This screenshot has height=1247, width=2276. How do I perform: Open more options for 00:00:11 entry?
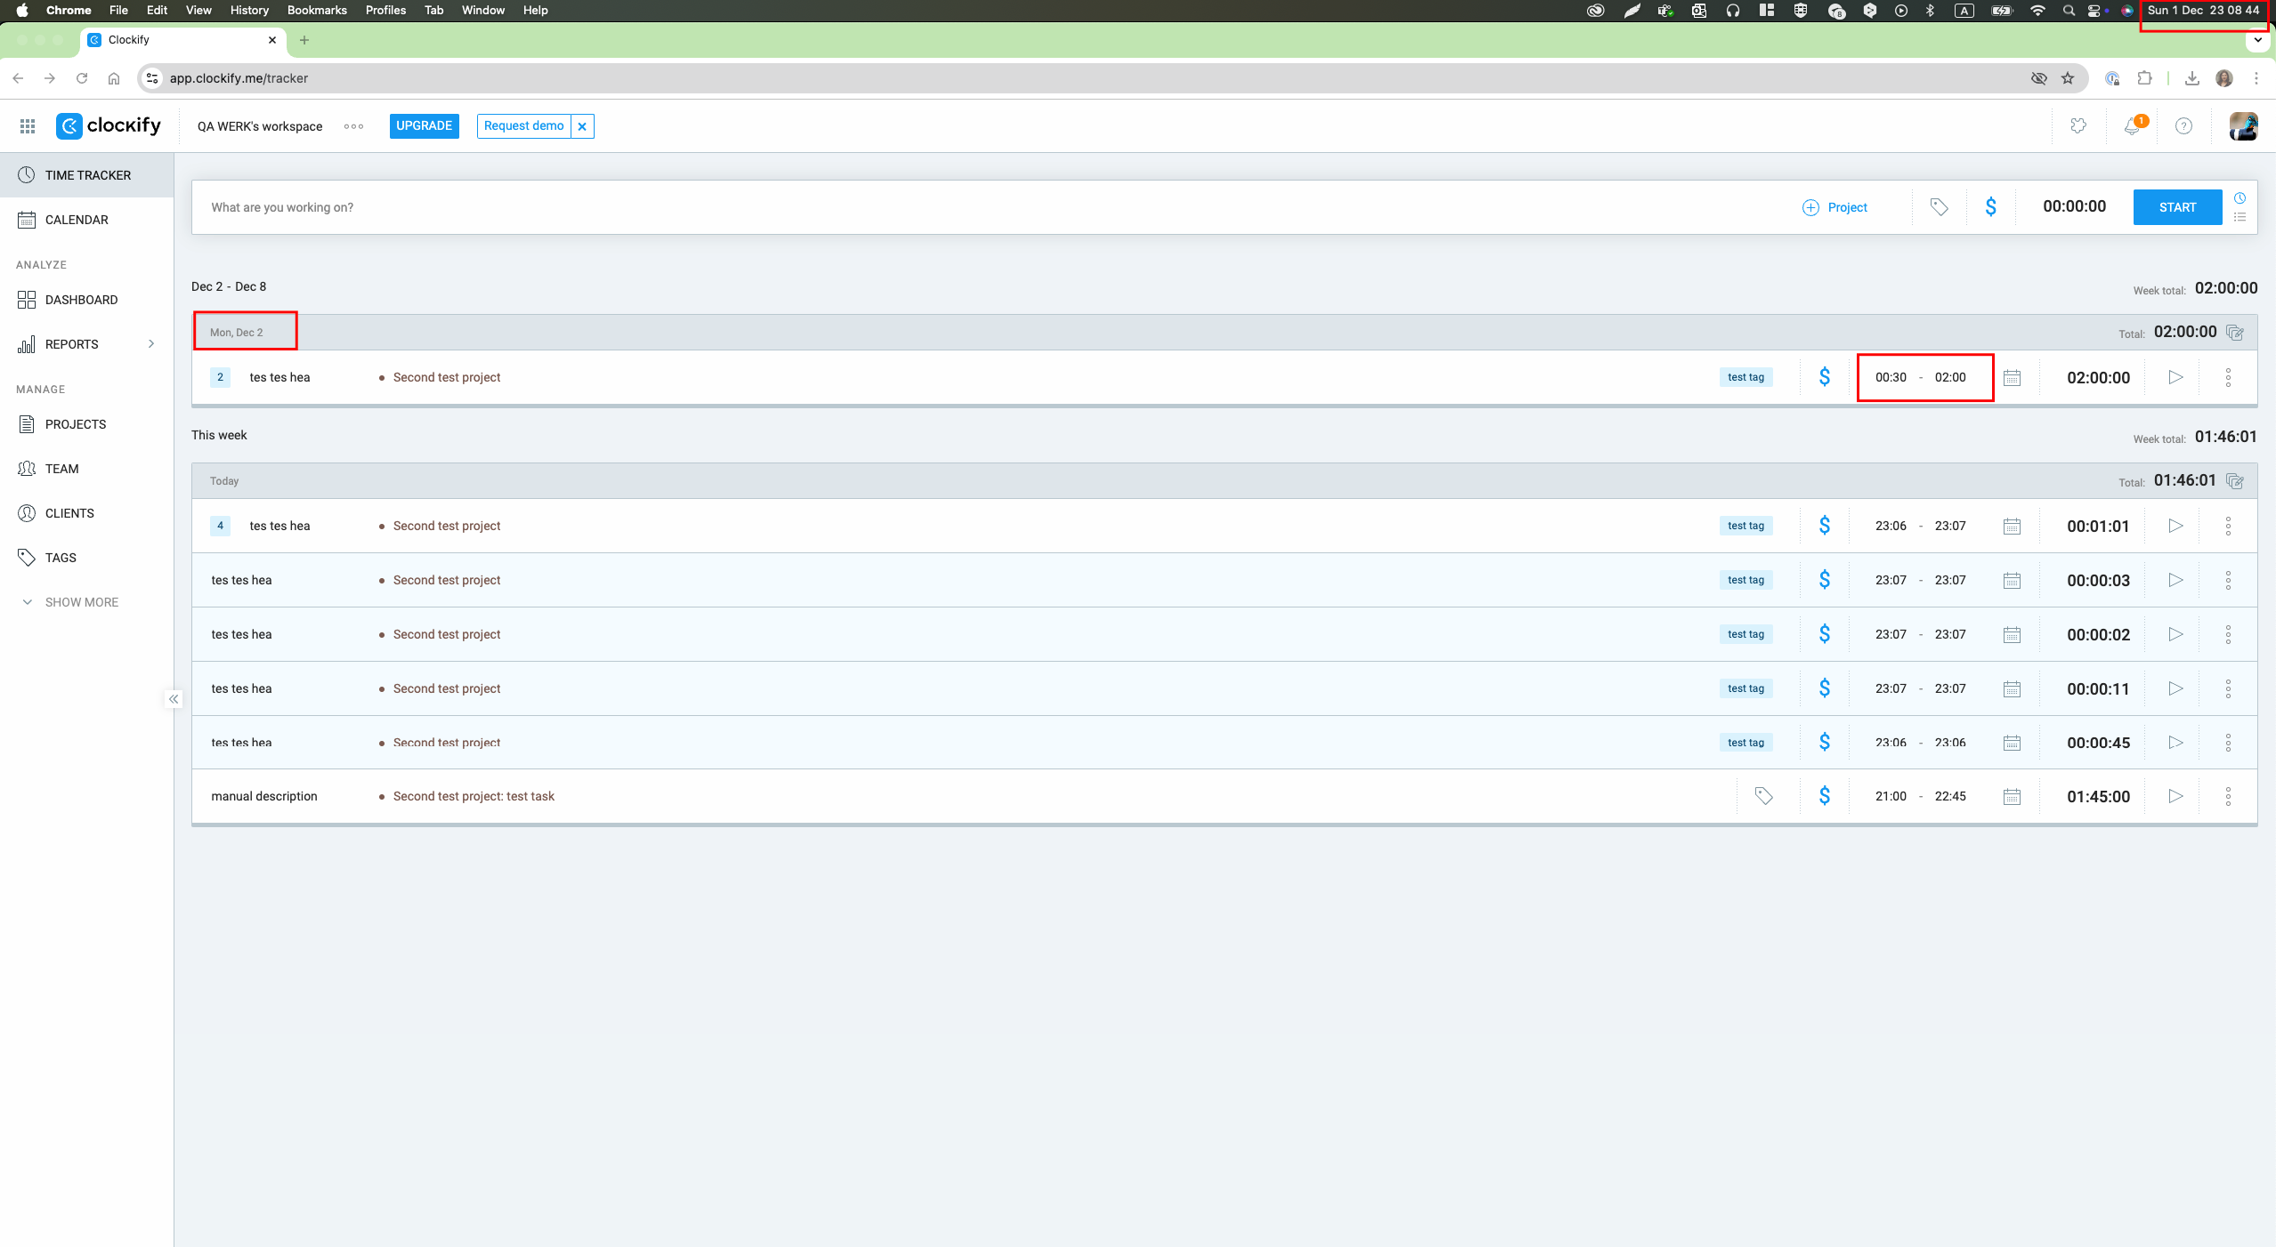[x=2228, y=688]
